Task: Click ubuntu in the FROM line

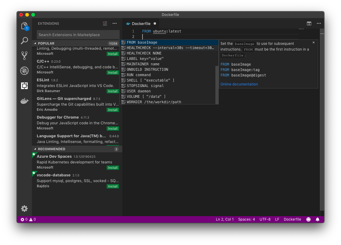Action: click(x=159, y=31)
